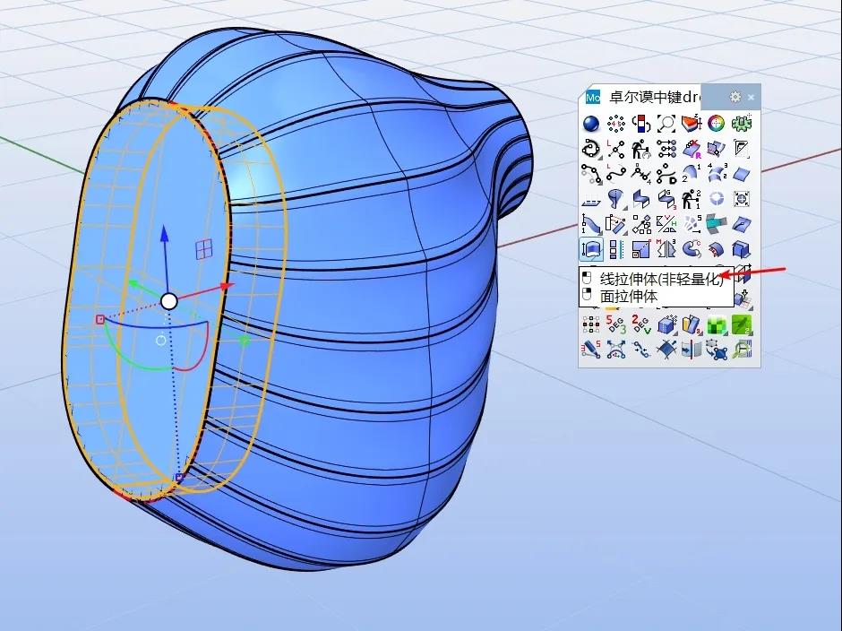Click the green gear icon
Viewport: 842px width, 631px height.
pyautogui.click(x=742, y=124)
